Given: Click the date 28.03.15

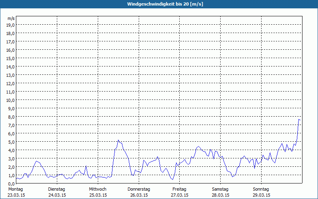Looking at the screenshot, I should point(221,195).
